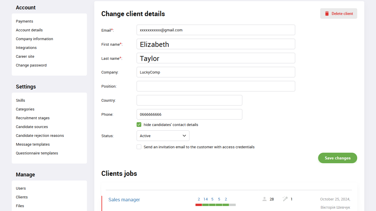The height and width of the screenshot is (211, 376).
Task: Click the number 14 above the progress bar
Action: pyautogui.click(x=206, y=199)
